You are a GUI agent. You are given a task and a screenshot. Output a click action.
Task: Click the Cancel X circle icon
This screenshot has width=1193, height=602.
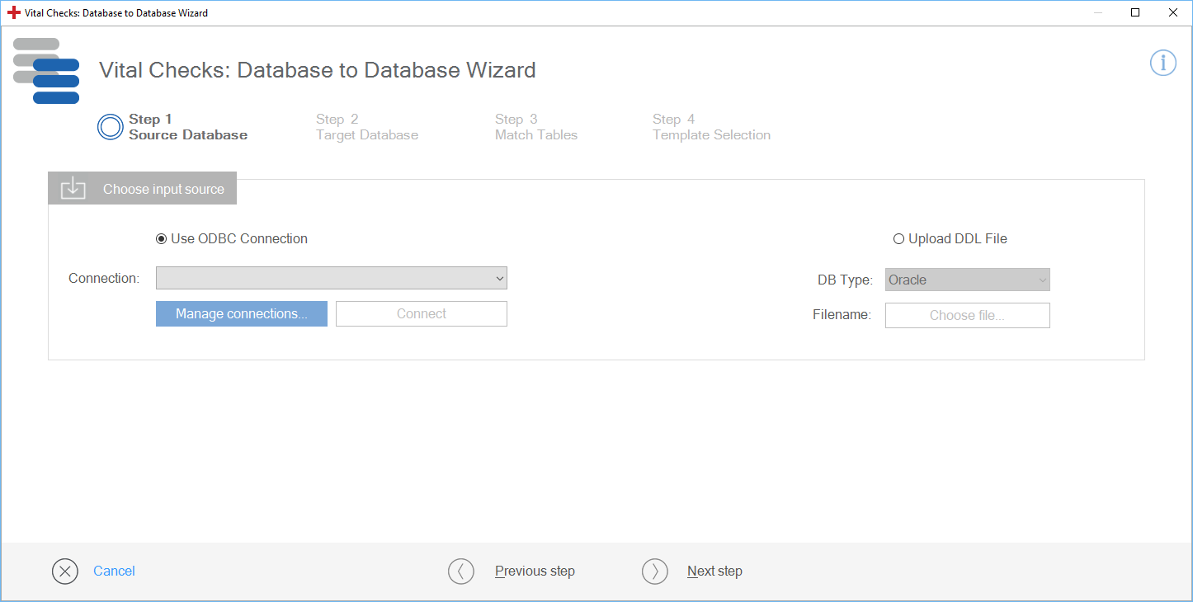tap(65, 571)
